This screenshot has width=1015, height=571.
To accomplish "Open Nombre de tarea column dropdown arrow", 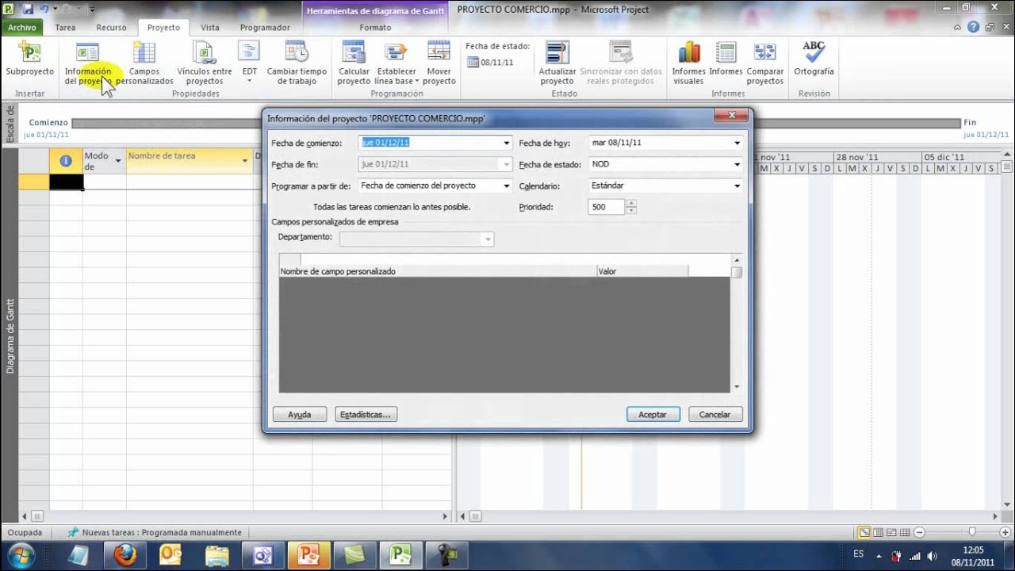I will (244, 161).
